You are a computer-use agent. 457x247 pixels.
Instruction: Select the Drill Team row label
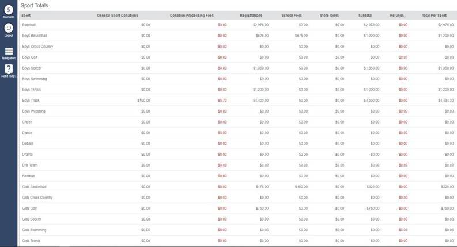tap(30, 165)
